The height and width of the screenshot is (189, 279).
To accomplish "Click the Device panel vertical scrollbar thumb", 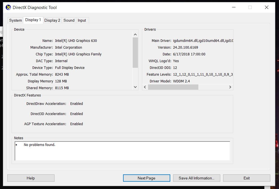I will [135, 53].
